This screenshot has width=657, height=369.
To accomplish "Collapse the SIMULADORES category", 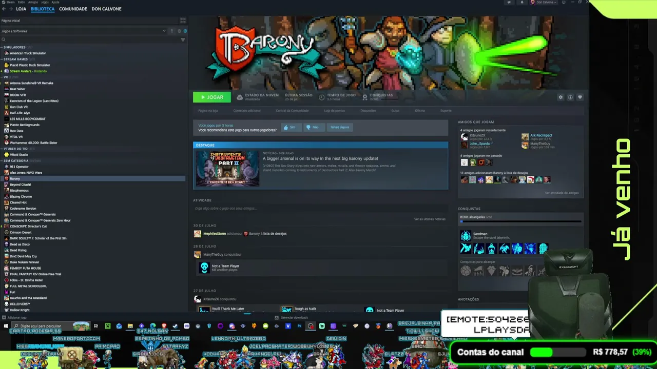I will (2, 47).
